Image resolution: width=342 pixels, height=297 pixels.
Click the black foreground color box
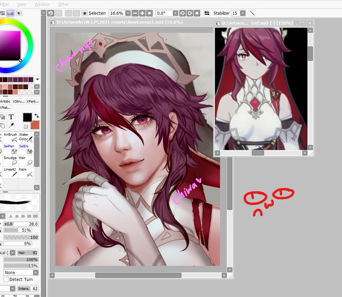[28, 117]
